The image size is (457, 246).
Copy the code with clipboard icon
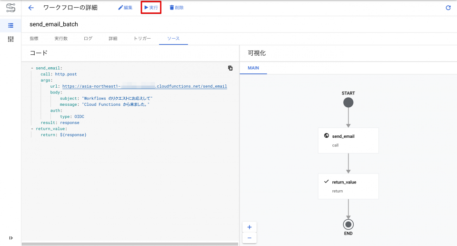coord(230,68)
